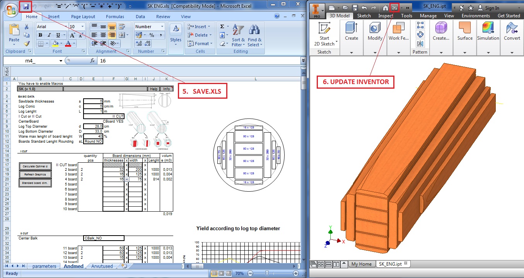Click the Cut scissors icon in Excel

(27, 27)
